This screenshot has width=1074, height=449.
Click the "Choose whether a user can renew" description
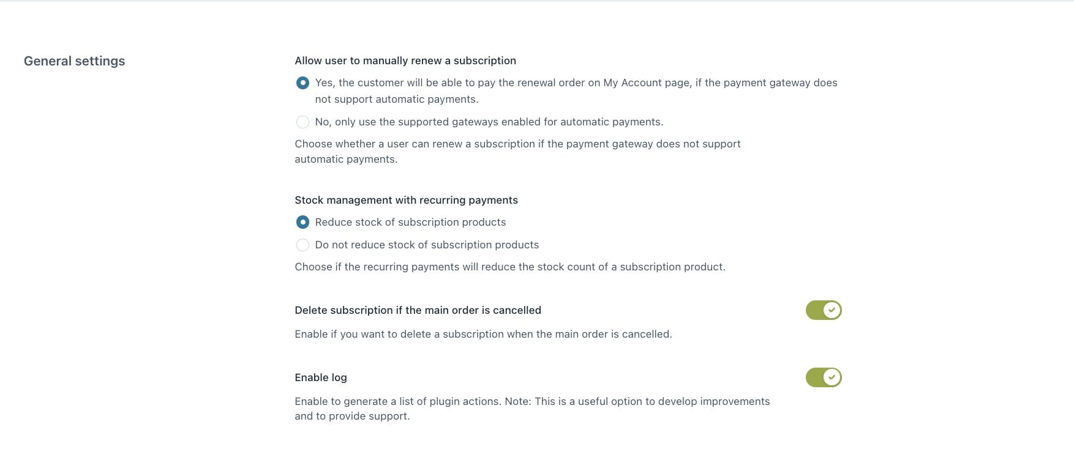pyautogui.click(x=517, y=144)
